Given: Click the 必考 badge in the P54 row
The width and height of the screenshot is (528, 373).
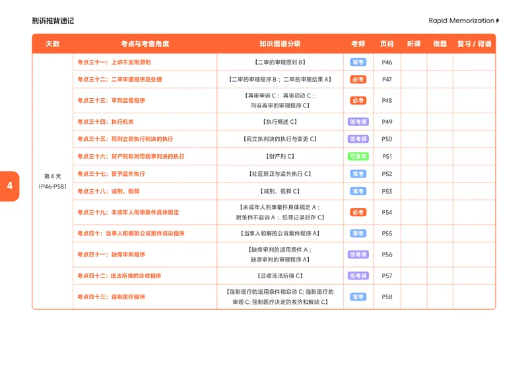Looking at the screenshot, I should 358,213.
